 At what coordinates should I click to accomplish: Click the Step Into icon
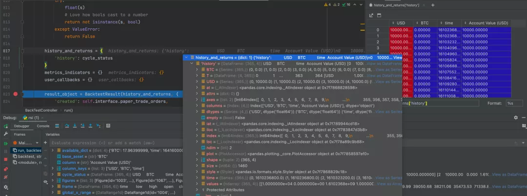click(x=75, y=126)
